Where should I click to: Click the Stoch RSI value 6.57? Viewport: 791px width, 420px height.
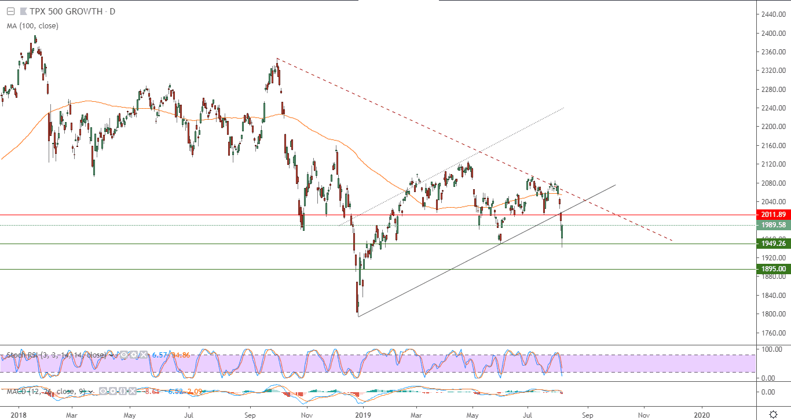(159, 355)
